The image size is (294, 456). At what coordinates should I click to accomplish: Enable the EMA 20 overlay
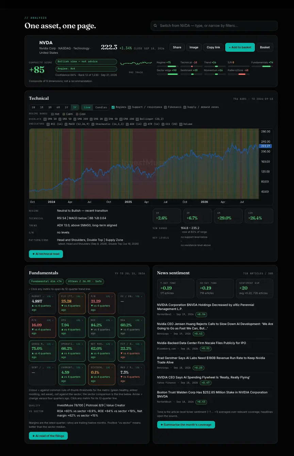[x=91, y=119]
